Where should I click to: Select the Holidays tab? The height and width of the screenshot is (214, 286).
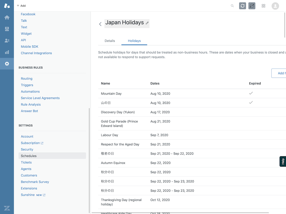134,41
